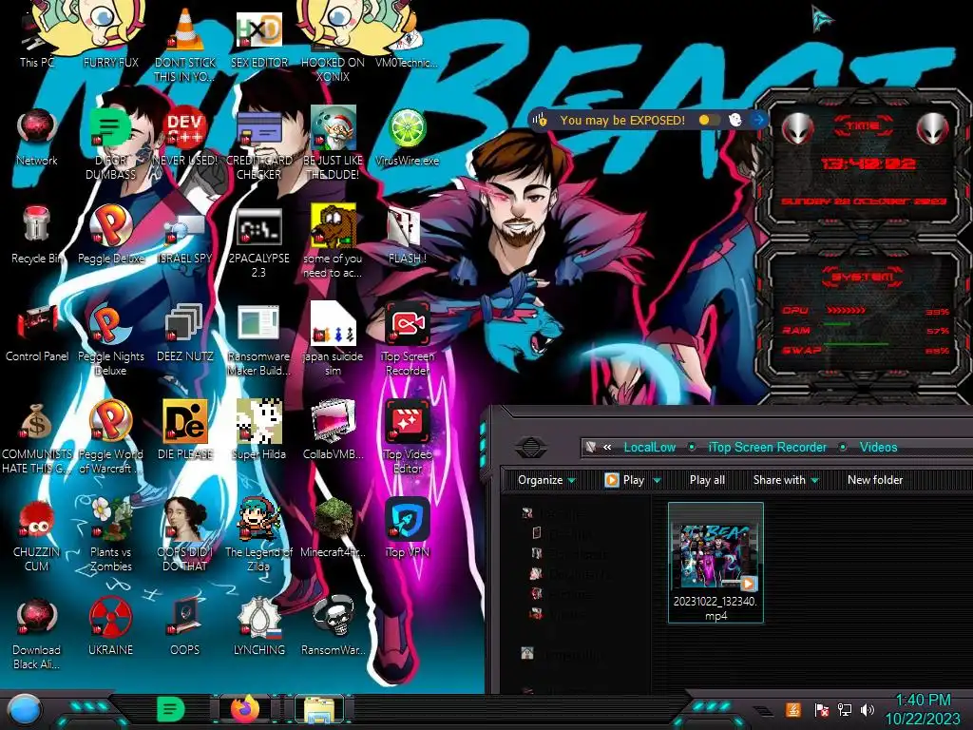Click Play all in Explorer toolbar
This screenshot has height=730, width=973.
click(x=707, y=480)
